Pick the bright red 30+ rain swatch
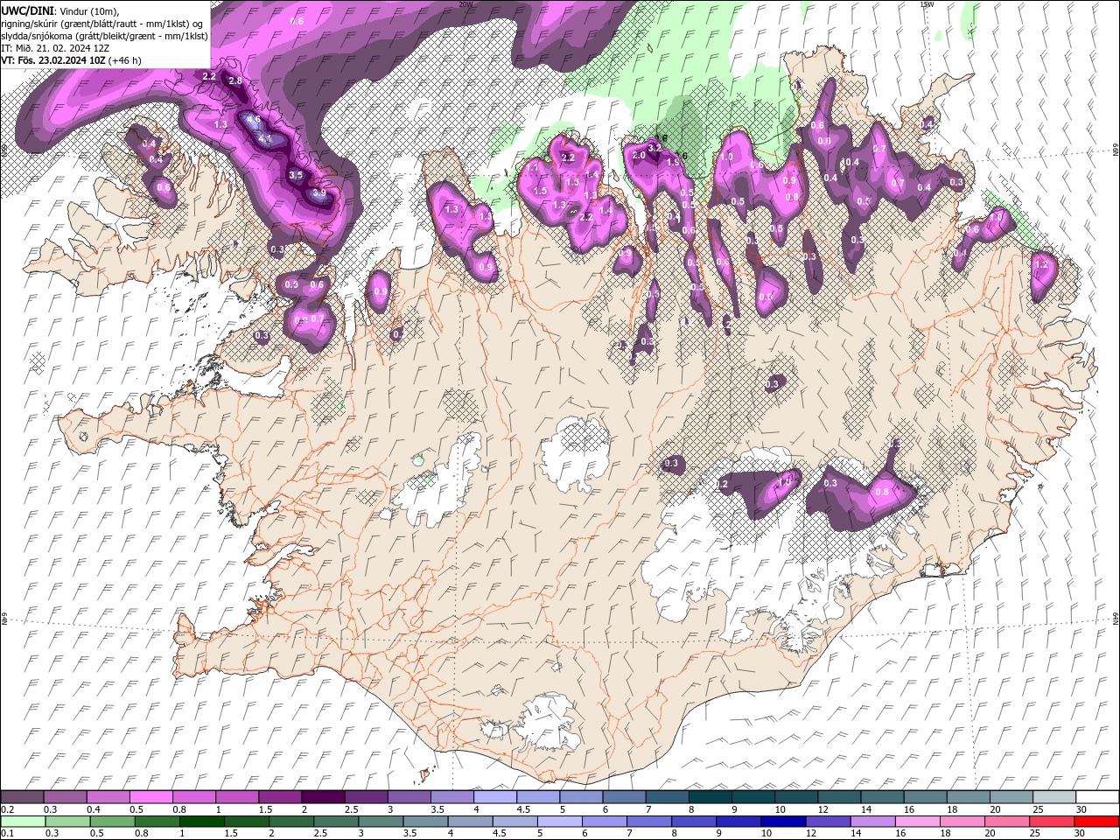 [x=1095, y=822]
